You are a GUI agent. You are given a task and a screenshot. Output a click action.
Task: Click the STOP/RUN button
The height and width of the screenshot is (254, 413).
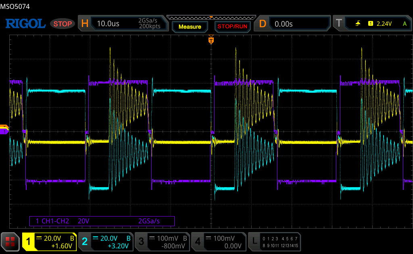click(x=232, y=27)
